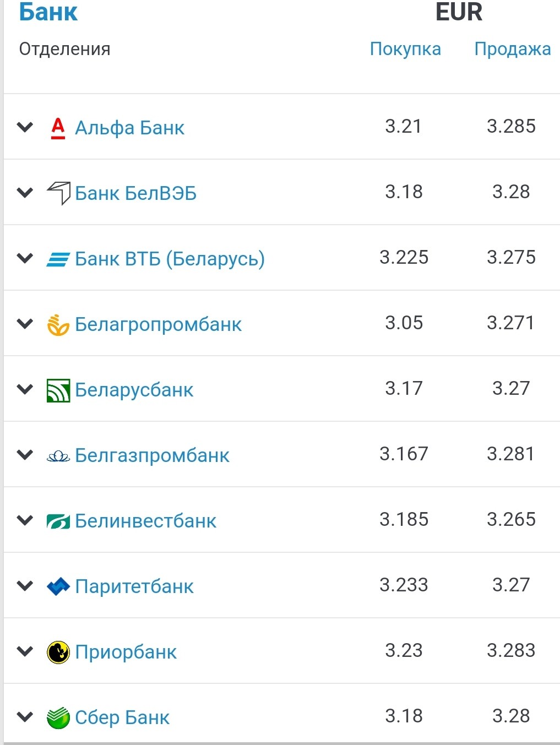Open the Белгазпромбанк bank name link

(152, 455)
